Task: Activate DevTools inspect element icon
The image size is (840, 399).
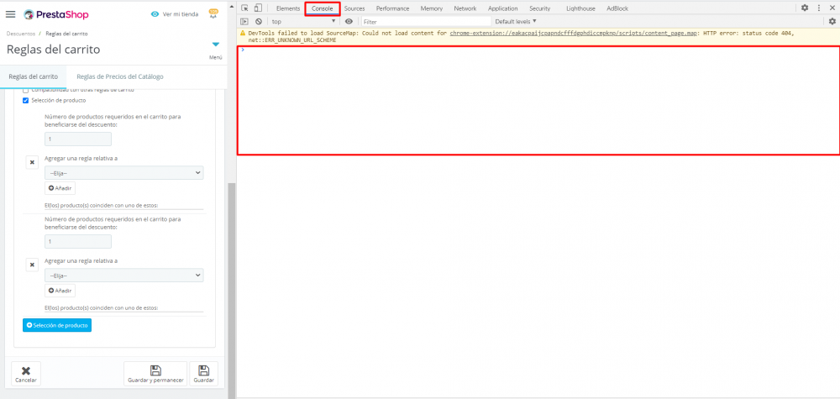Action: point(244,8)
